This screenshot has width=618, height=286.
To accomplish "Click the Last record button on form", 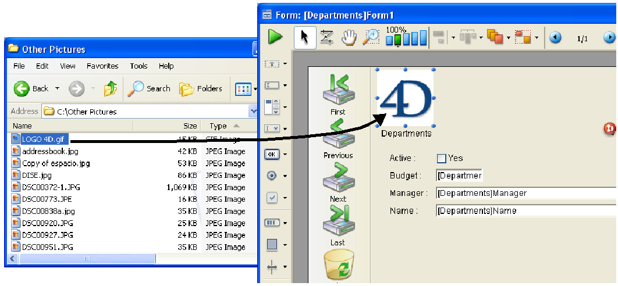I will (x=338, y=226).
